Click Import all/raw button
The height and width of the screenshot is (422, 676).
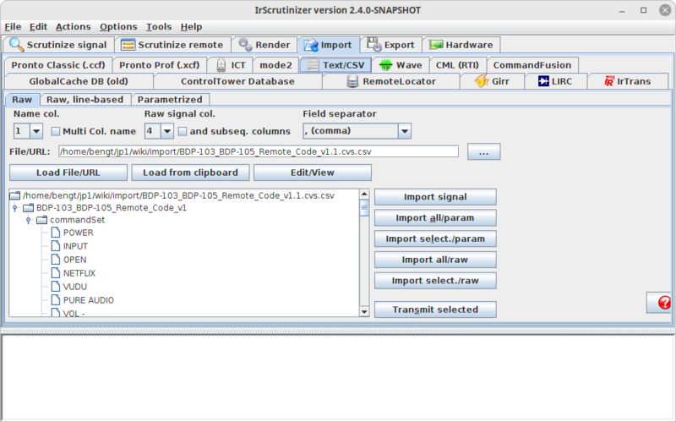tap(435, 260)
